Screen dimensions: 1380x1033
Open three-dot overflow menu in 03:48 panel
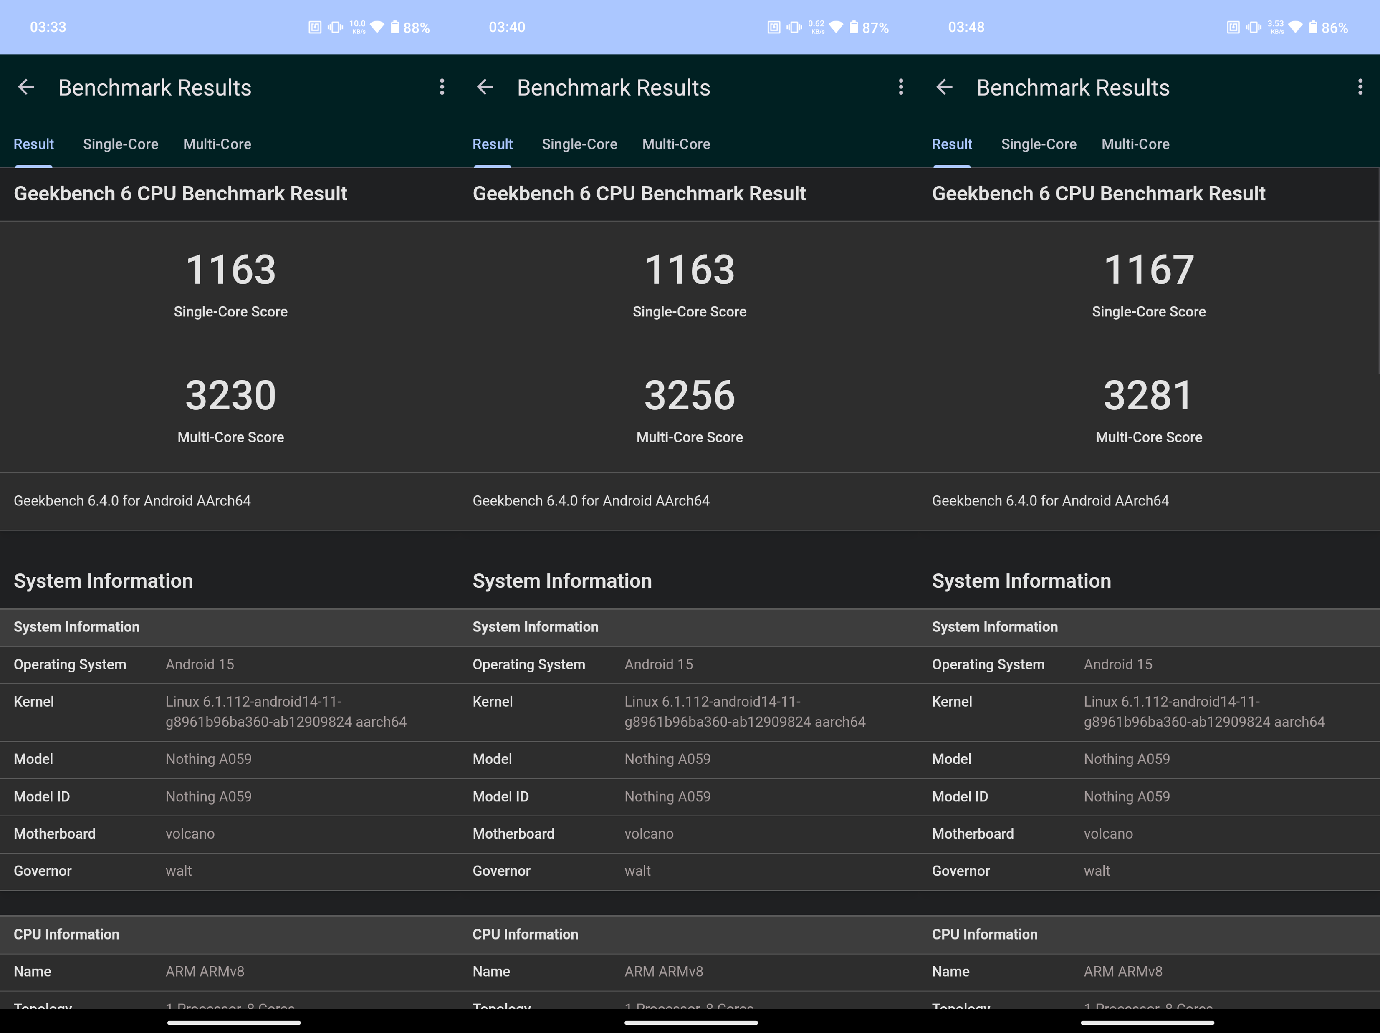tap(1360, 87)
